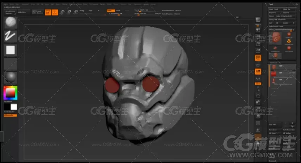Click the Clone button
The image size is (301, 163).
271,16
